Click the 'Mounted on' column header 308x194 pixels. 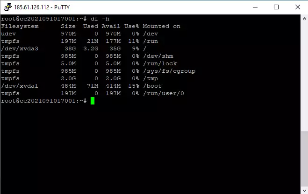(x=161, y=26)
